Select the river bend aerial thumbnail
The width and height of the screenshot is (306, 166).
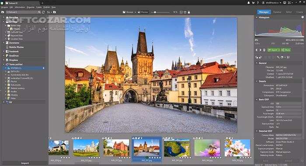coord(177,148)
